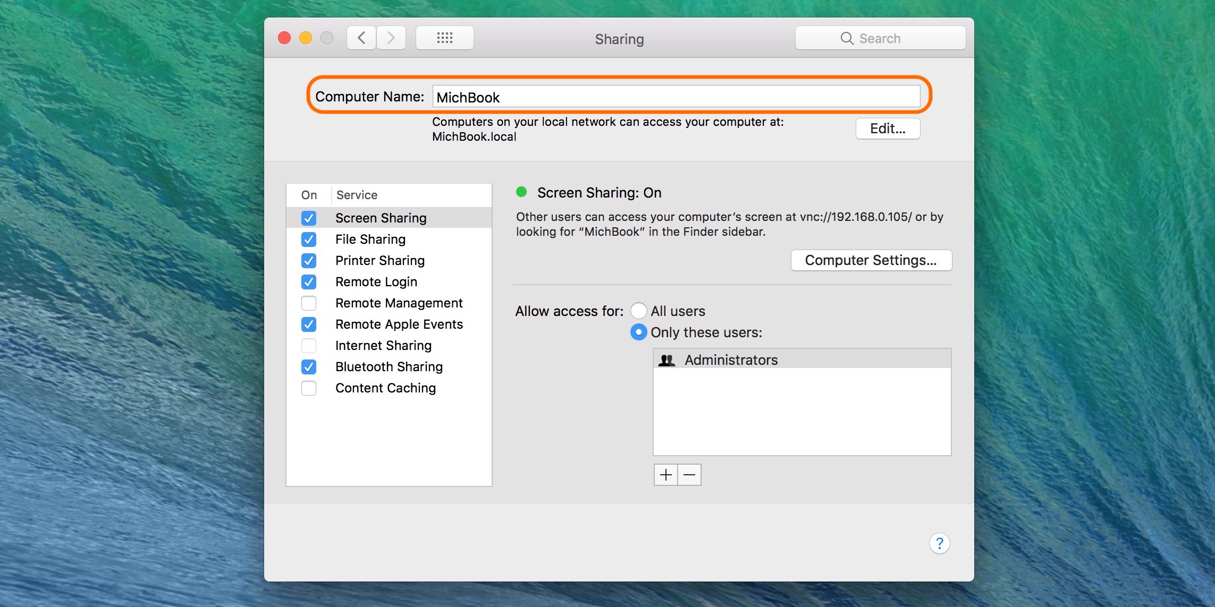Image resolution: width=1215 pixels, height=607 pixels.
Task: Click the Bluetooth Sharing service icon
Action: tap(308, 367)
